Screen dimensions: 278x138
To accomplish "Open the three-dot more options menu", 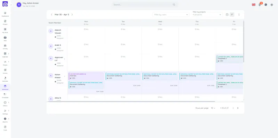I will point(239,15).
